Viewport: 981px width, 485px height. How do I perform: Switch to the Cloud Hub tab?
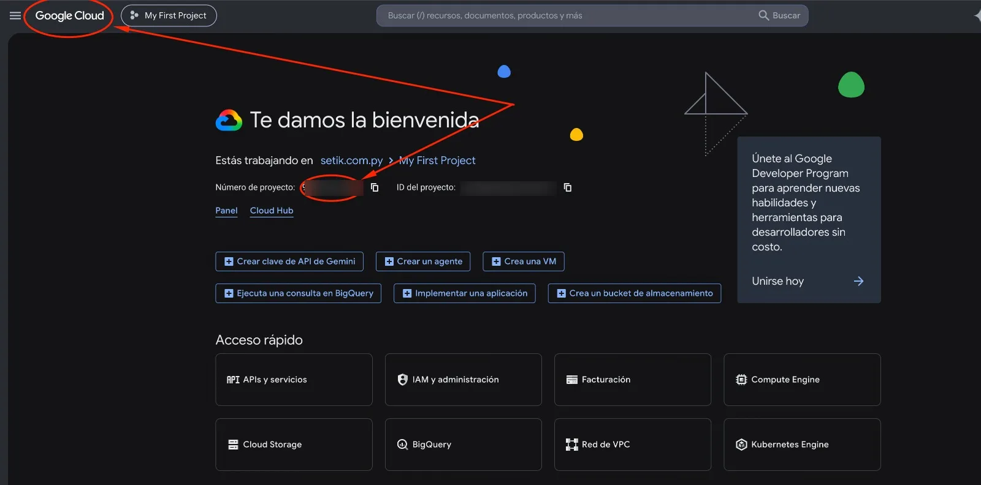(x=272, y=211)
